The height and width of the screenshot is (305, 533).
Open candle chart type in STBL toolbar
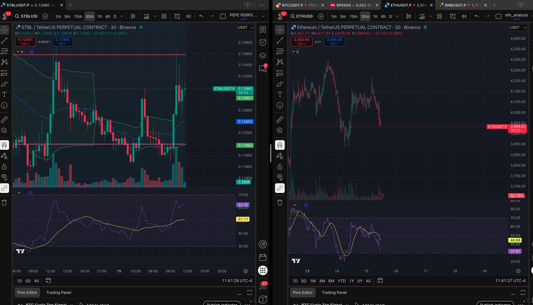(x=133, y=16)
